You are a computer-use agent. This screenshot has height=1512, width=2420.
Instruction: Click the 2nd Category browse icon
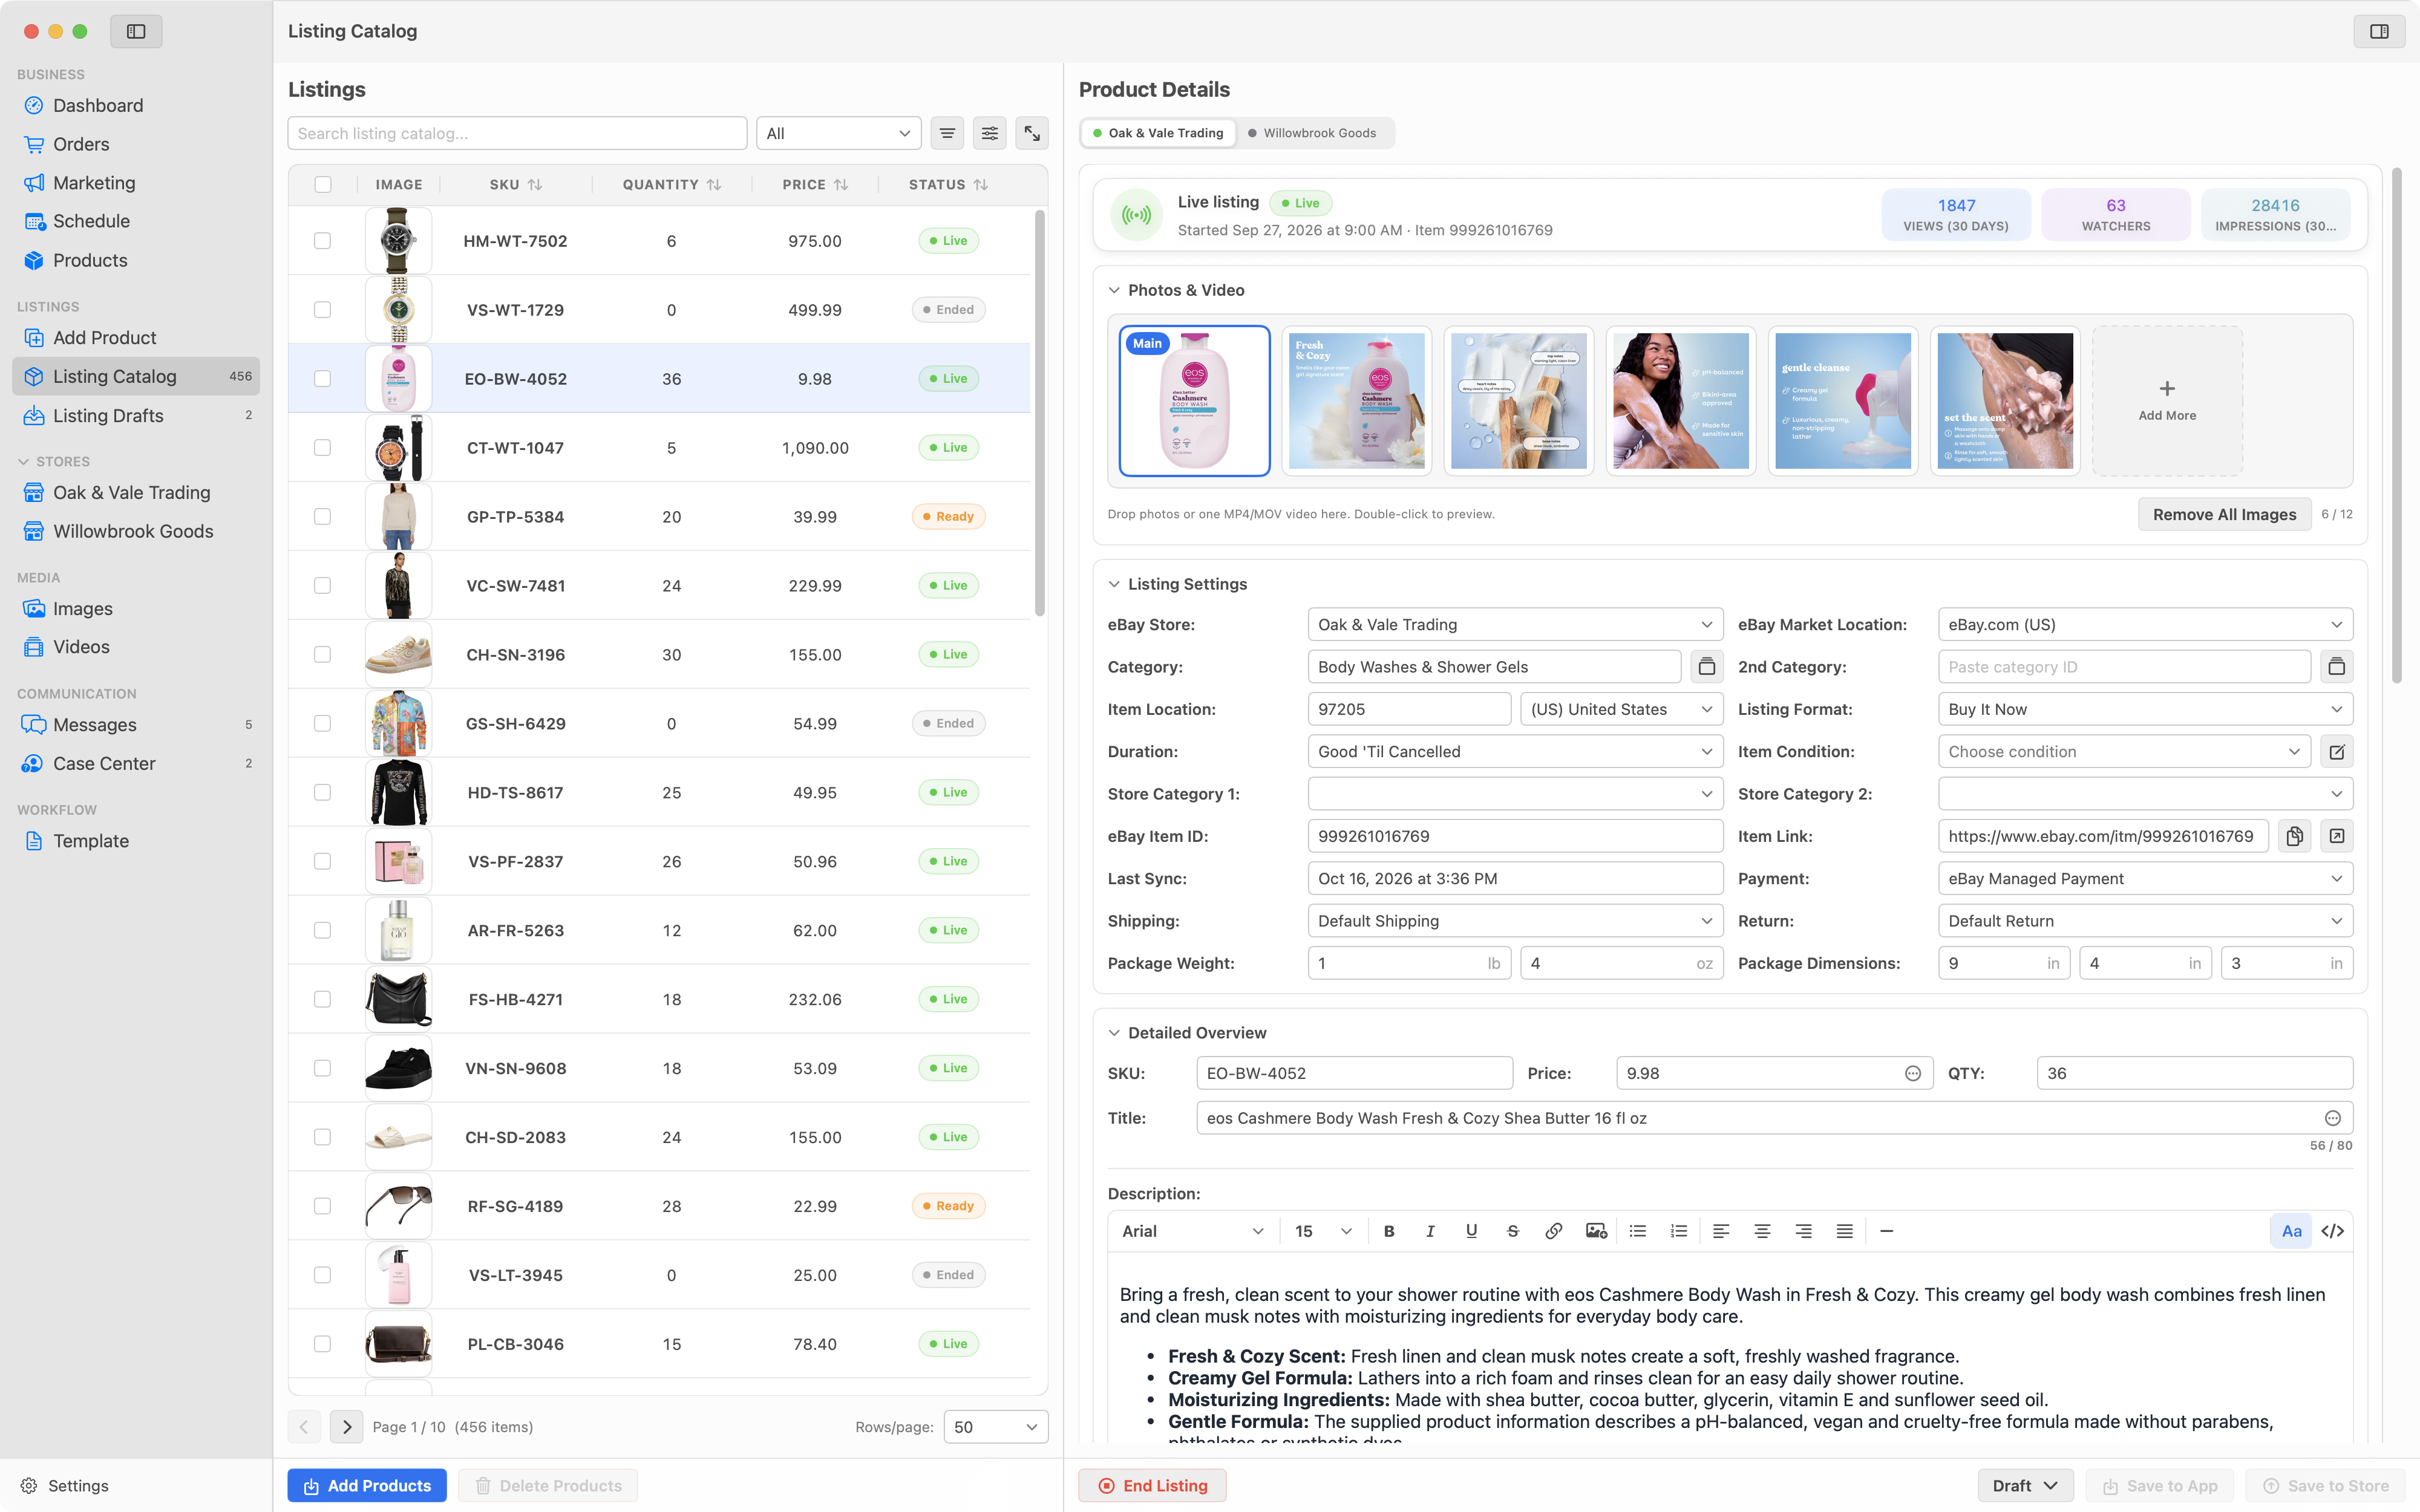pyautogui.click(x=2336, y=667)
